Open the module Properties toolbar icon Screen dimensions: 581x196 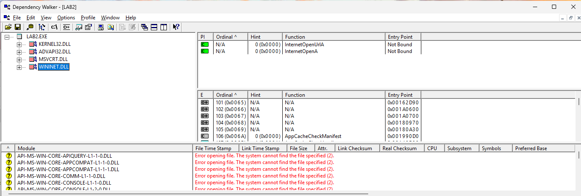point(88,27)
